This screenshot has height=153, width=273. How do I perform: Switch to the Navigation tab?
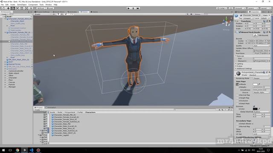241,12
